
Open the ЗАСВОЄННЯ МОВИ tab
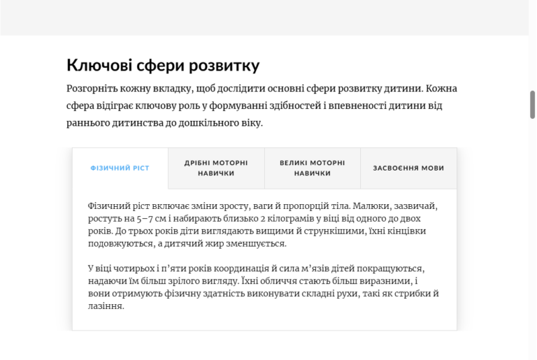tap(408, 168)
